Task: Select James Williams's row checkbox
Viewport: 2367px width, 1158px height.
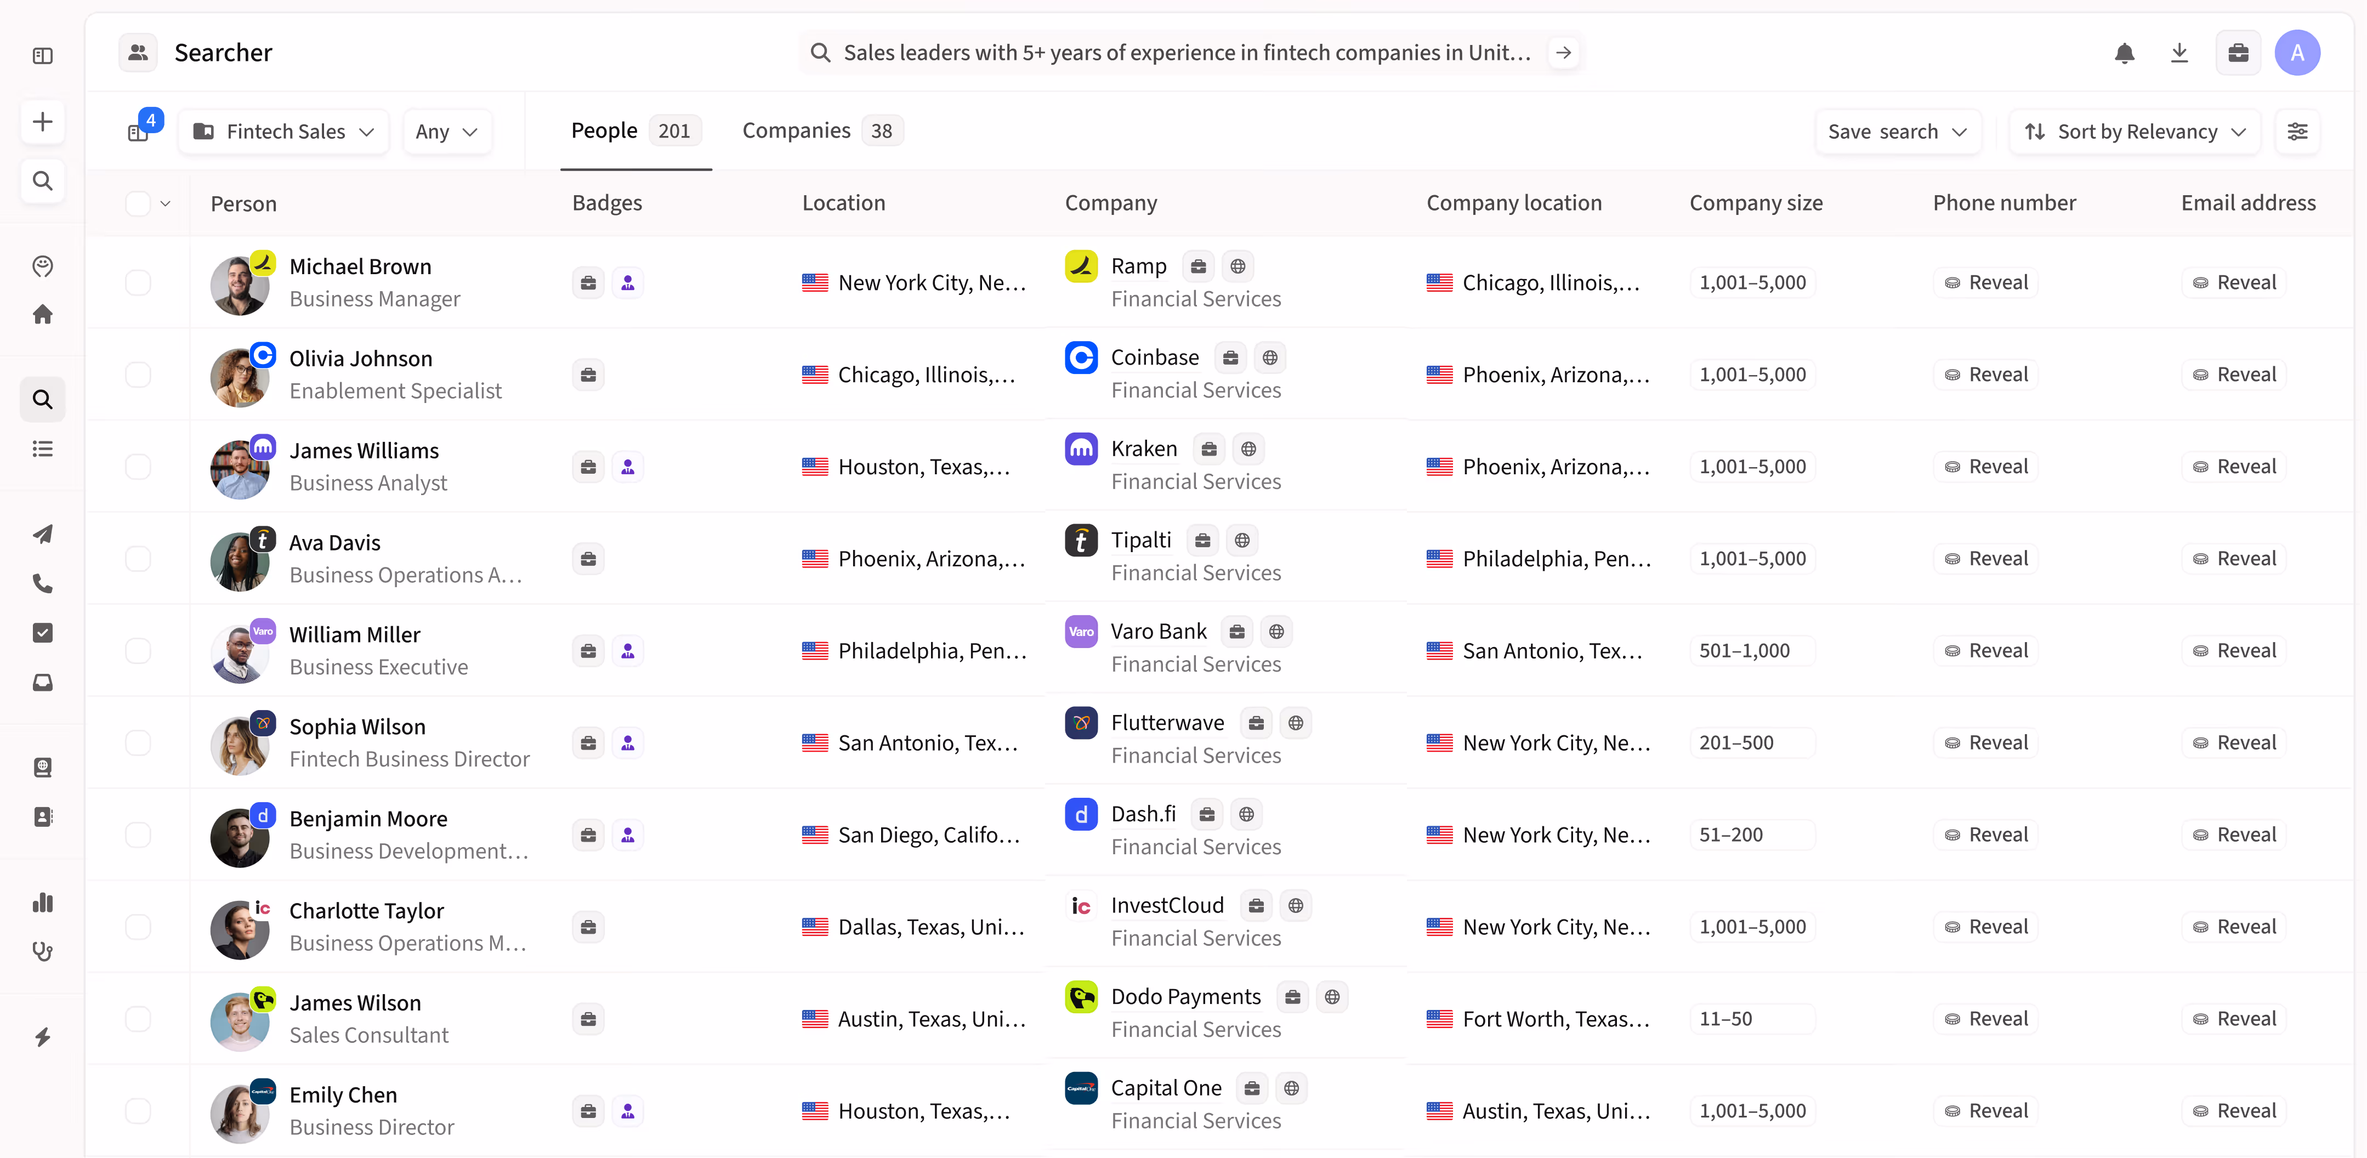Action: [138, 467]
